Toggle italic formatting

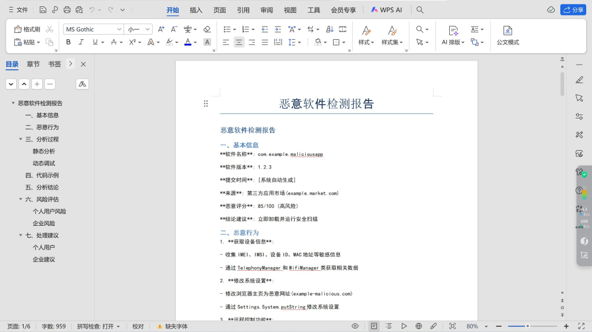pyautogui.click(x=81, y=42)
